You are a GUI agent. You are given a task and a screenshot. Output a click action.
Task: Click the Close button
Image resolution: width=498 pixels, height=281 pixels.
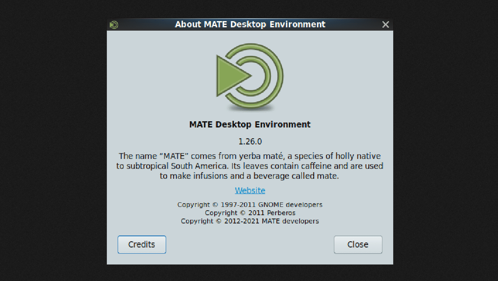[x=358, y=245]
